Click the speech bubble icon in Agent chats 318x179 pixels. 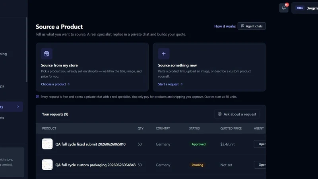pos(242,26)
